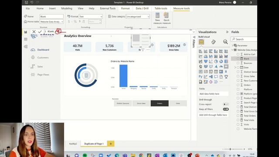Click the filter icon on selected visual
The width and height of the screenshot is (279, 157).
pos(143,50)
